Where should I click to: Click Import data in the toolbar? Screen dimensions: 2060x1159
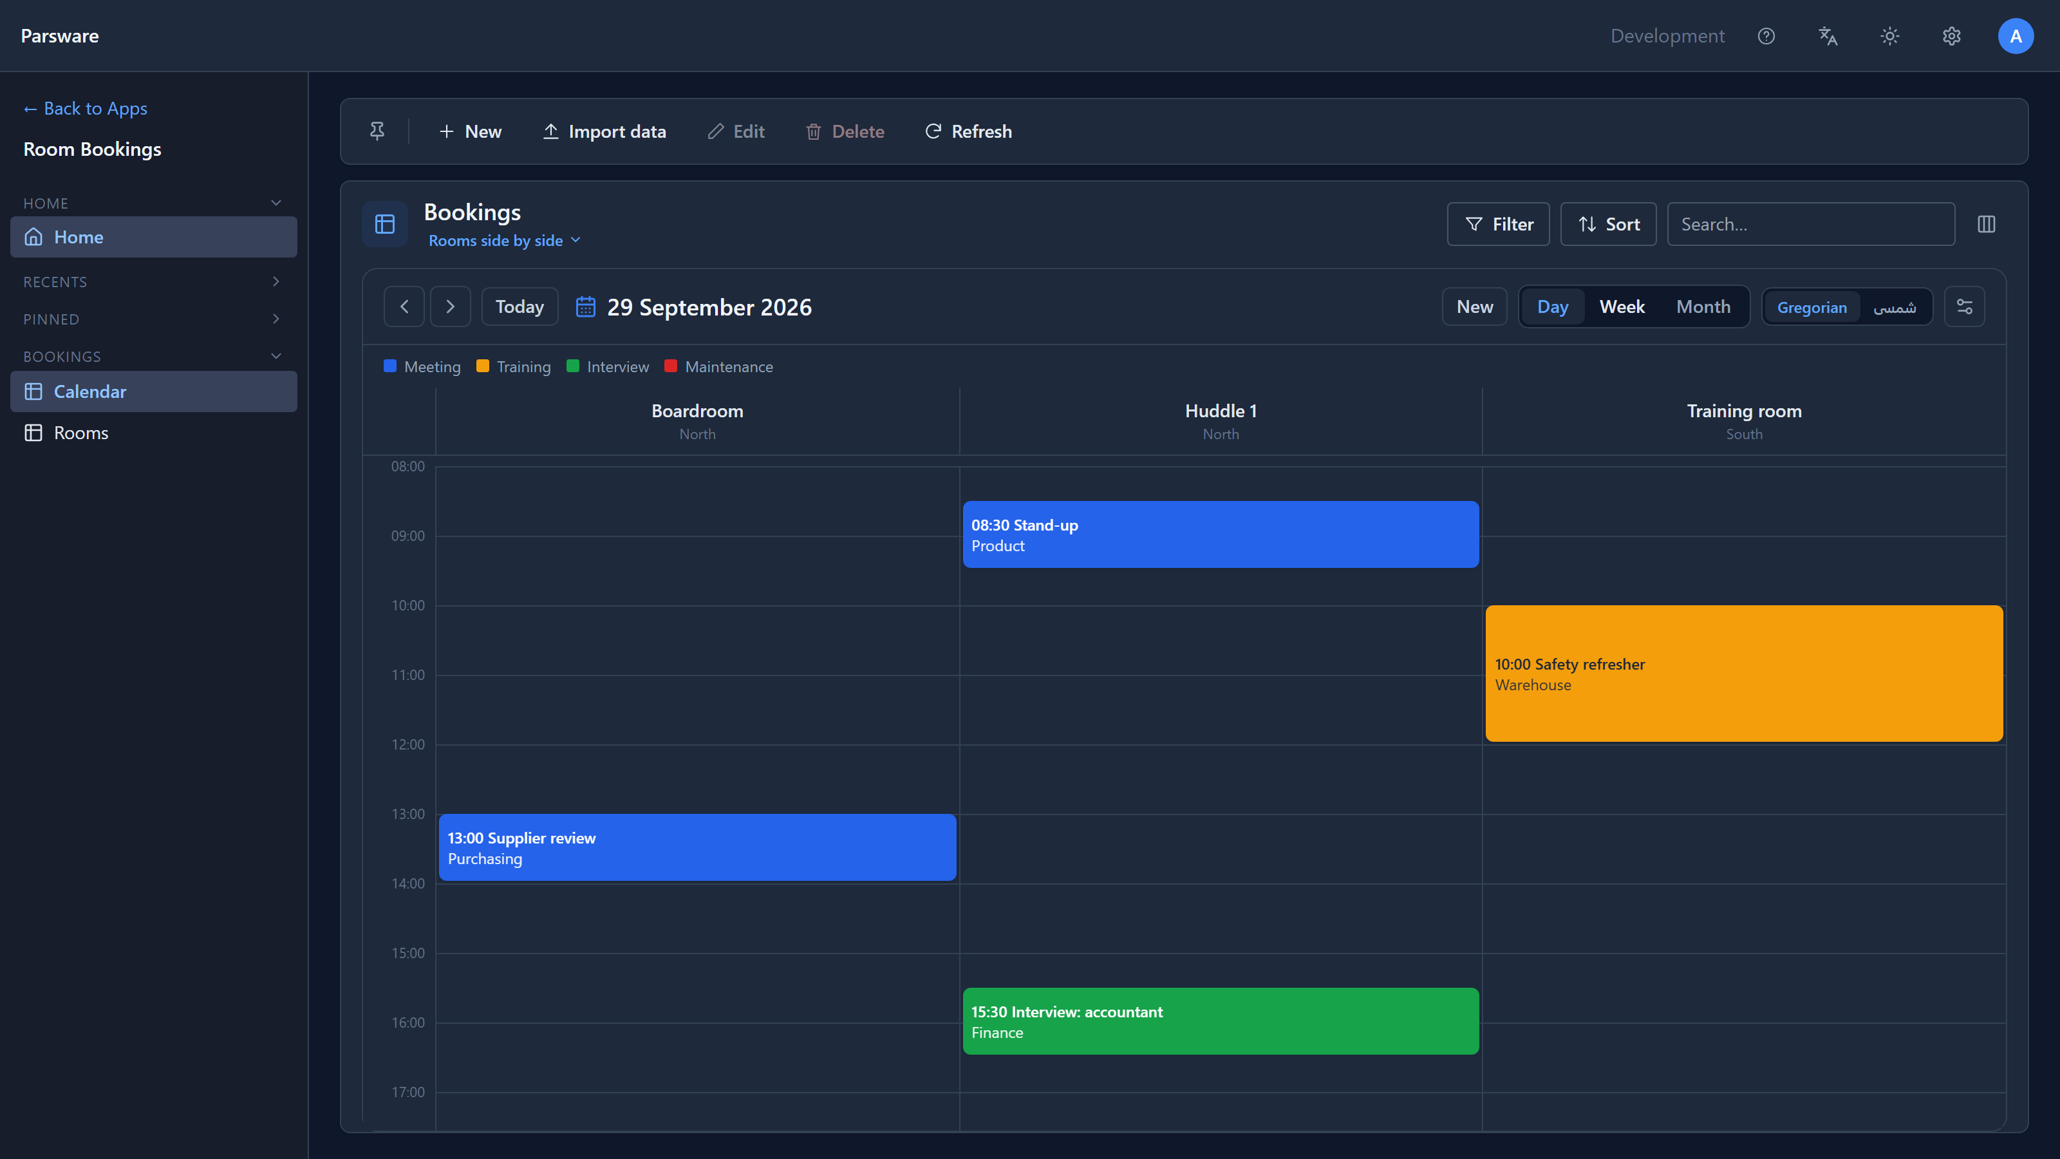pos(604,131)
